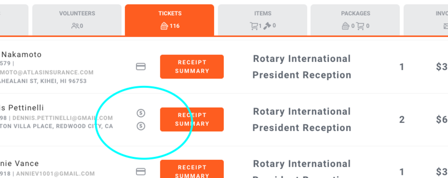The height and width of the screenshot is (178, 448).
Task: Open the Items tab
Action: 263,13
